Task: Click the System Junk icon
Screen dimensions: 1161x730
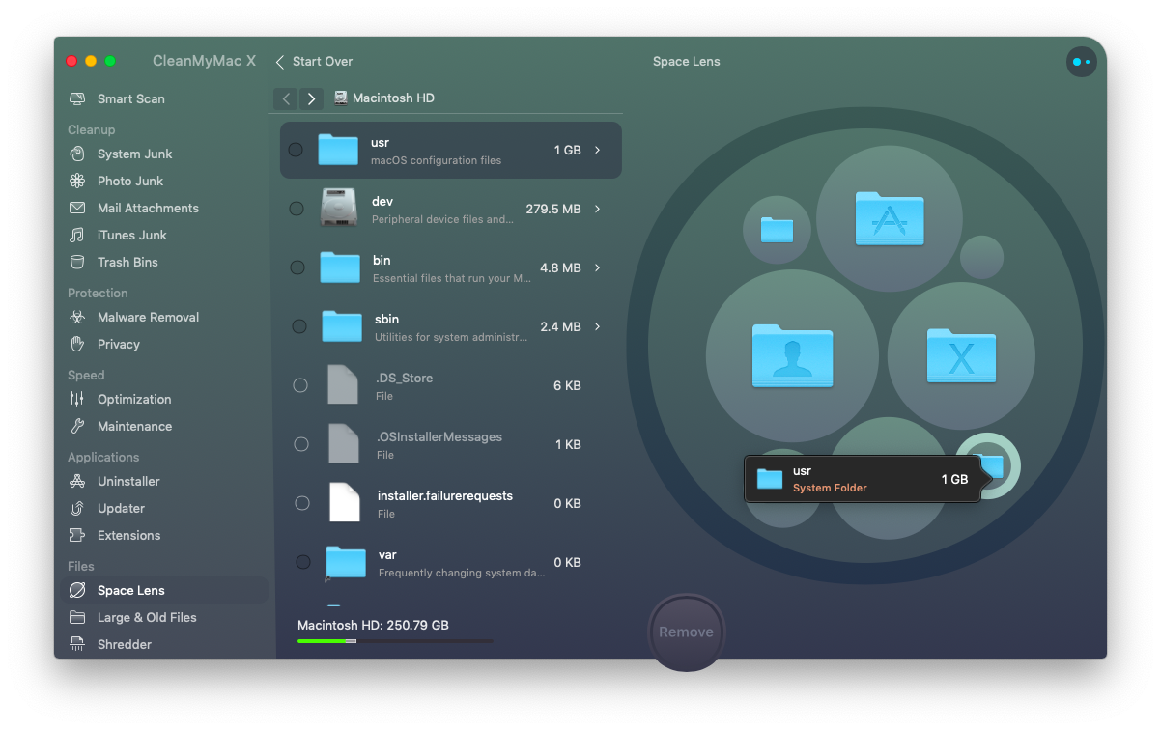Action: tap(77, 154)
